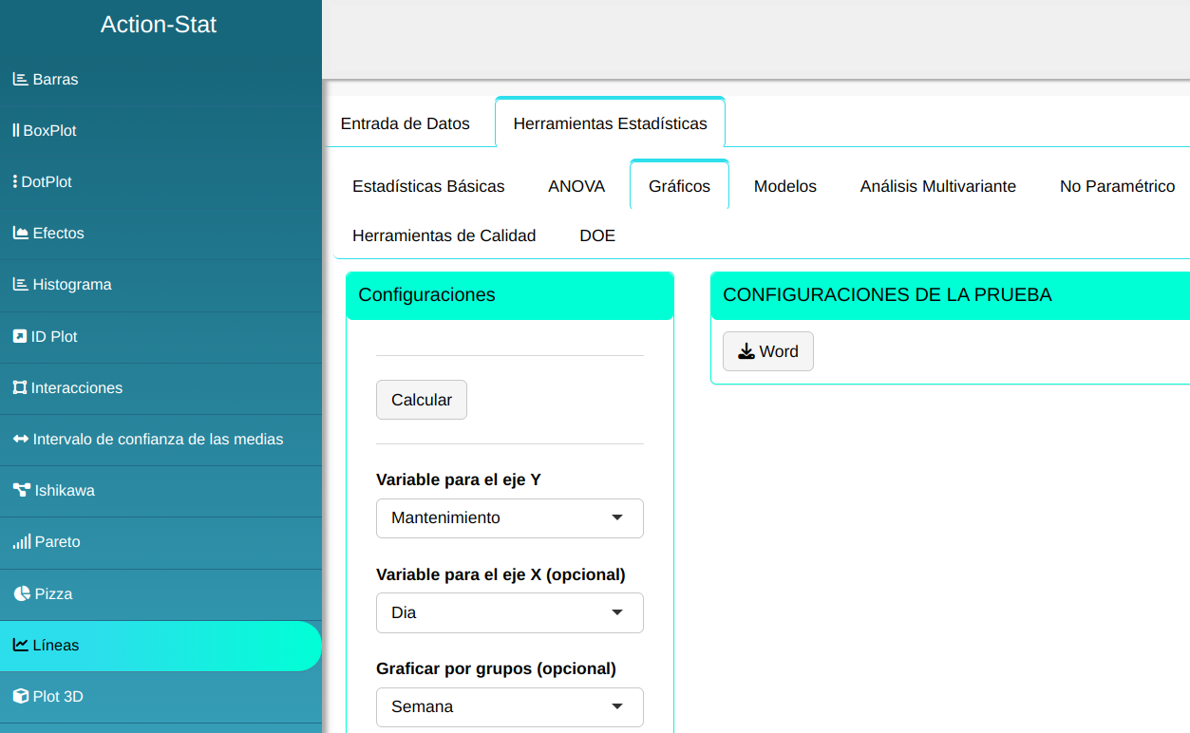Click the Plot 3D cube icon
The image size is (1190, 733).
(21, 697)
